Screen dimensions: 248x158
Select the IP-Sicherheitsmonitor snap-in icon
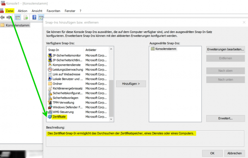point(50,55)
